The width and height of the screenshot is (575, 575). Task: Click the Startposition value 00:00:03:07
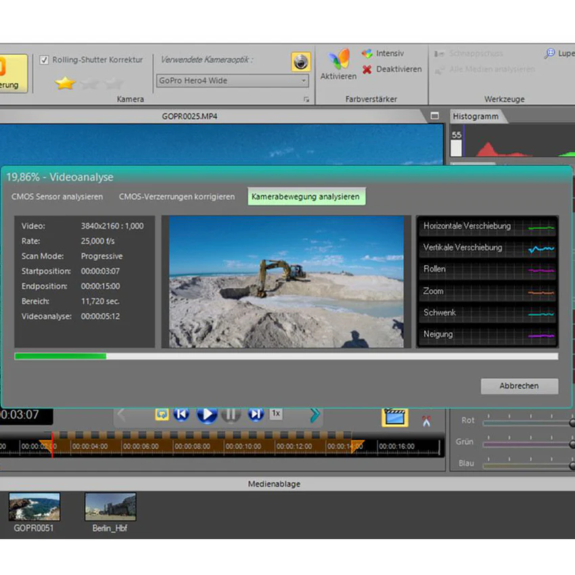pos(100,271)
